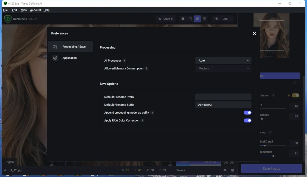Image resolution: width=307 pixels, height=177 pixels.
Task: Click the Topaz shield icon in title bar
Action: click(x=5, y=4)
